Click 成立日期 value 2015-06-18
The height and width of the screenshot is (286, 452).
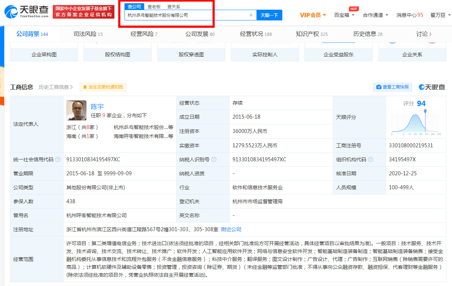246,117
